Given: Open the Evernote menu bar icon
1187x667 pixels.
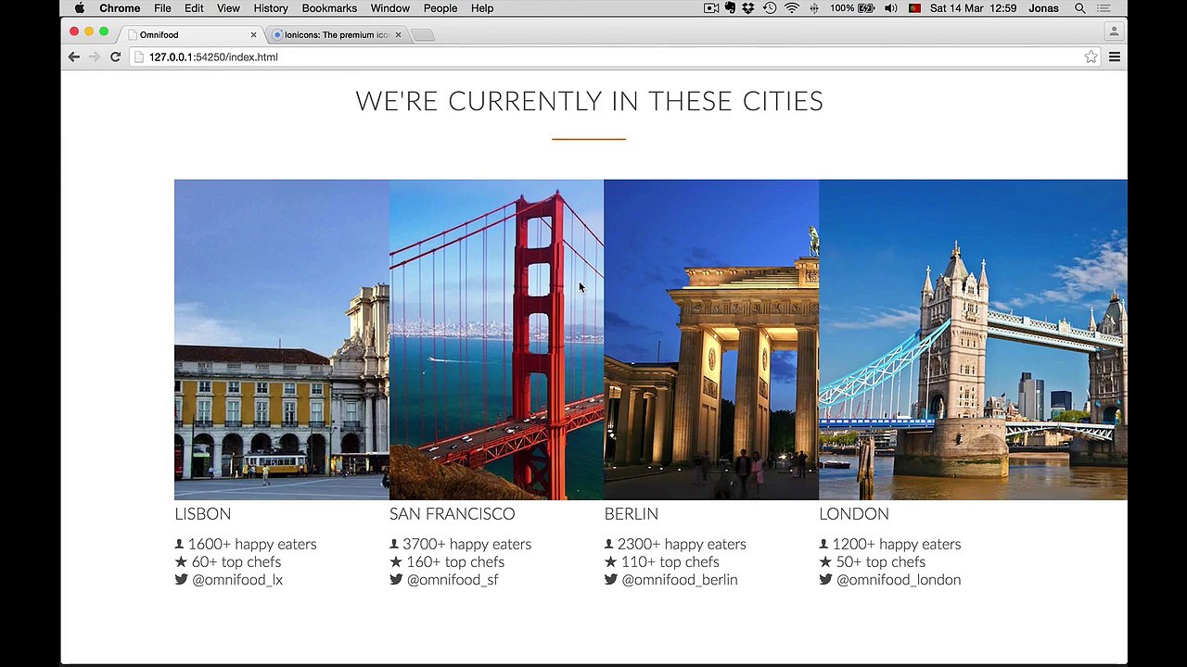Looking at the screenshot, I should [730, 8].
